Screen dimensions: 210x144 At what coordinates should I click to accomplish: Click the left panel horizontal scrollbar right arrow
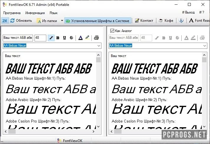[x=93, y=131]
